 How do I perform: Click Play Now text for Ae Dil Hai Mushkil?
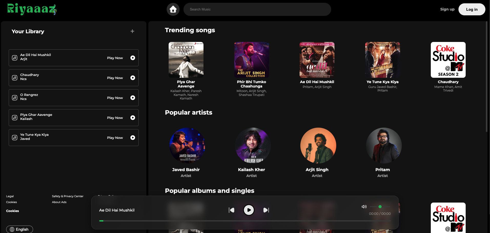(x=115, y=58)
